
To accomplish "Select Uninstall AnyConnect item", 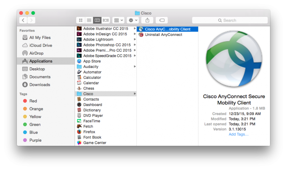I will click(x=168, y=35).
